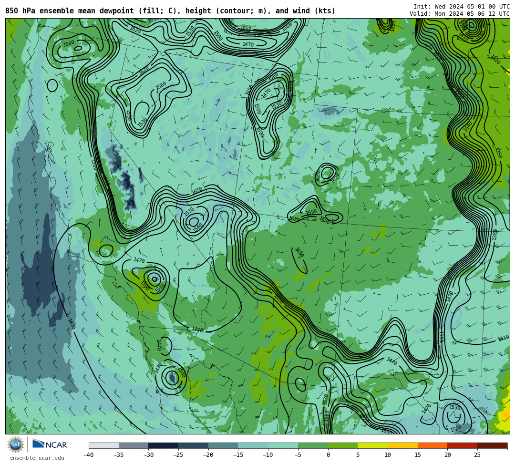515x464 pixels.
Task: Click the -25 colorbar tick label
Action: tap(178, 455)
